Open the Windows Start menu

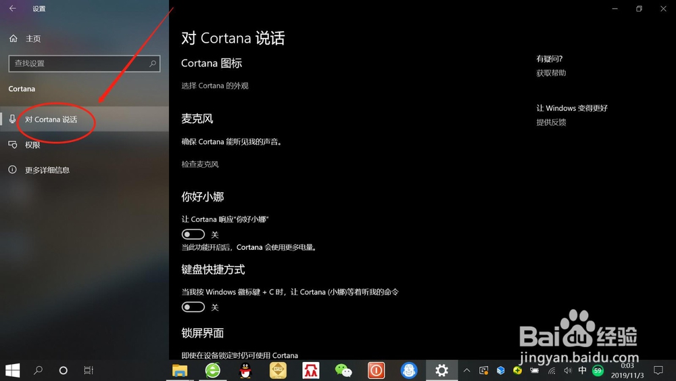(x=12, y=370)
